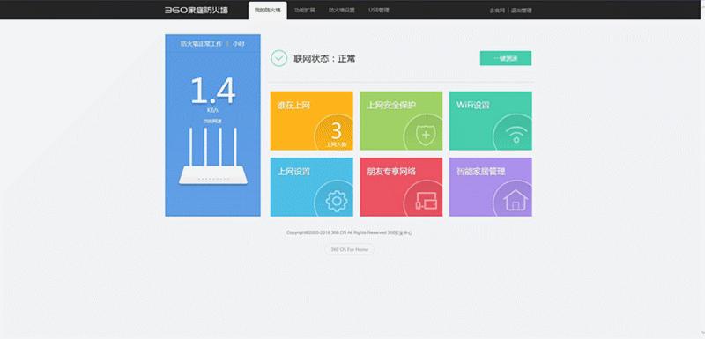Click the 1.4 KB/s speed readout
The height and width of the screenshot is (339, 705).
click(212, 95)
